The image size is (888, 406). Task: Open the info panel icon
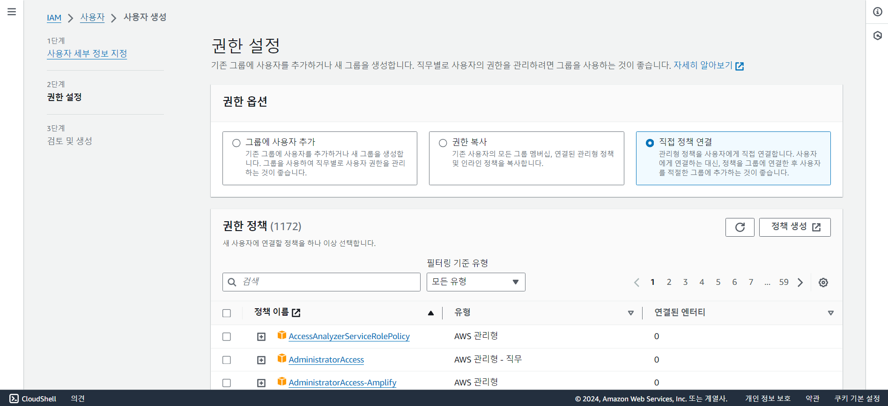[x=878, y=12]
